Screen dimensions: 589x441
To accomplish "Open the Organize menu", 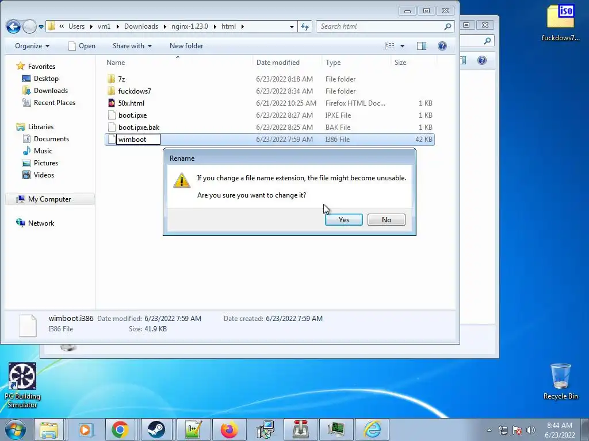I will coord(32,46).
